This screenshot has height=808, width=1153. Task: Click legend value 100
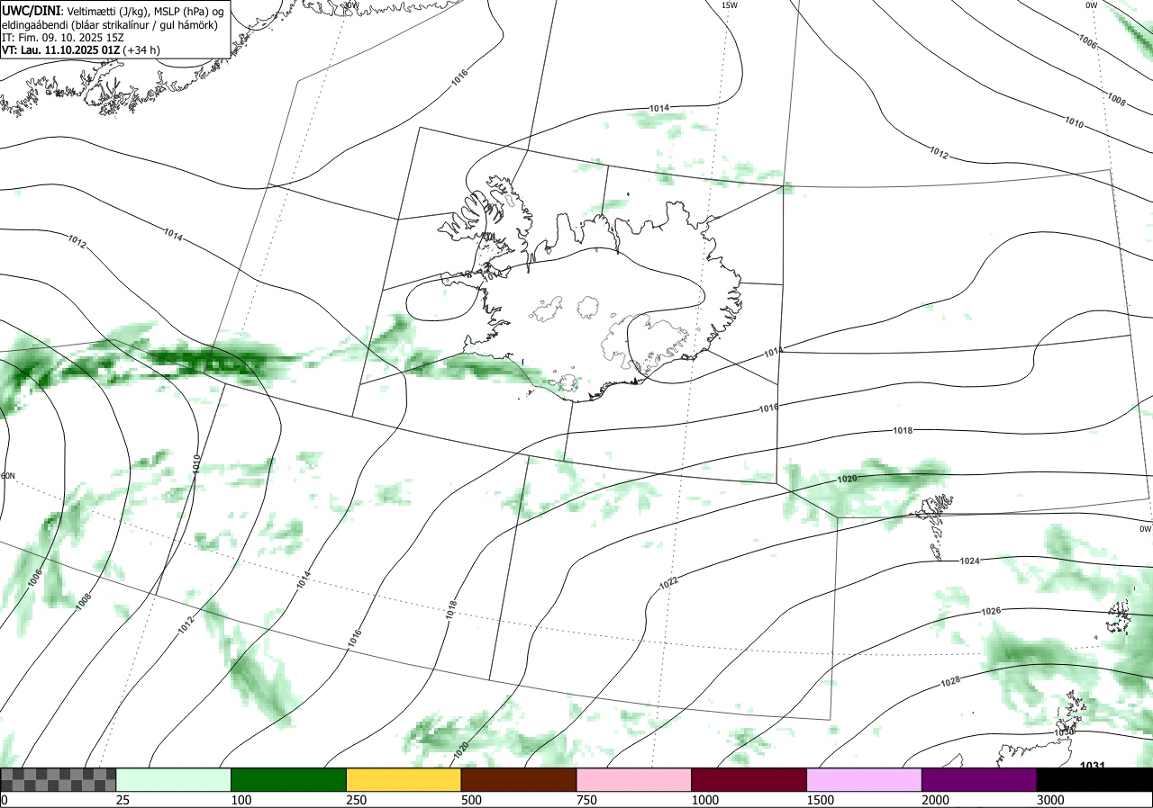[241, 800]
